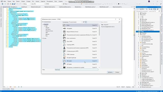The image size is (163, 92).
Task: Expand the online category node in the dialog
Action: (x=43, y=38)
